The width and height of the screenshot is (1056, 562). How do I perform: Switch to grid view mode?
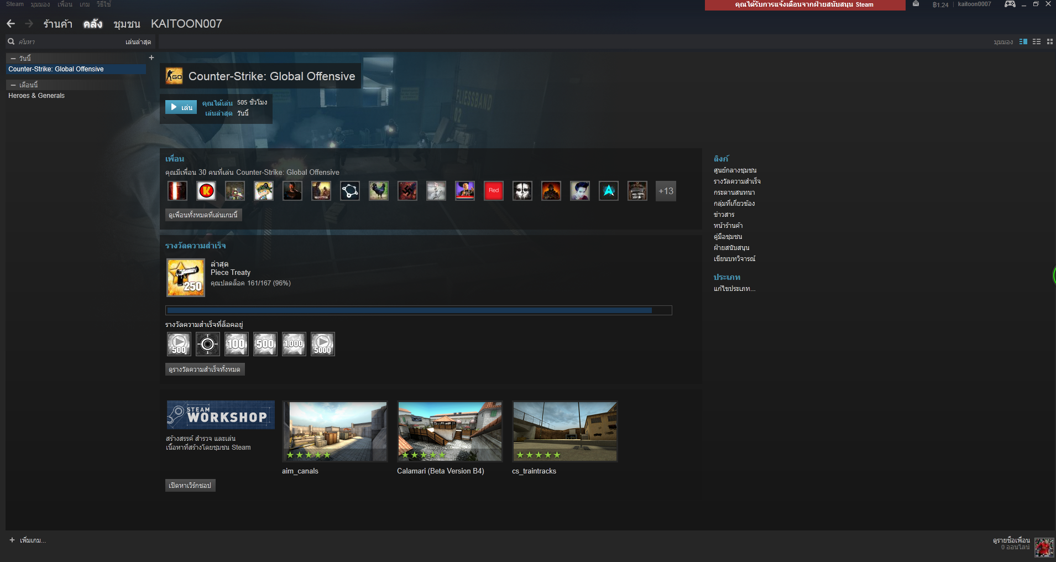[x=1050, y=41]
